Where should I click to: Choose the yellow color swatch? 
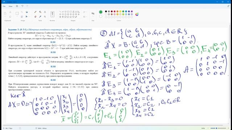(120, 11)
